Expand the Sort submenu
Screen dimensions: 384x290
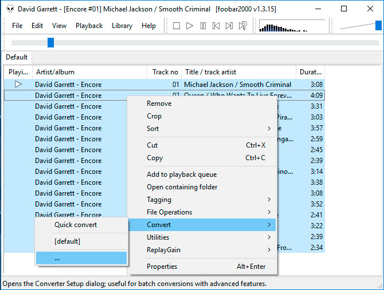tap(202, 129)
